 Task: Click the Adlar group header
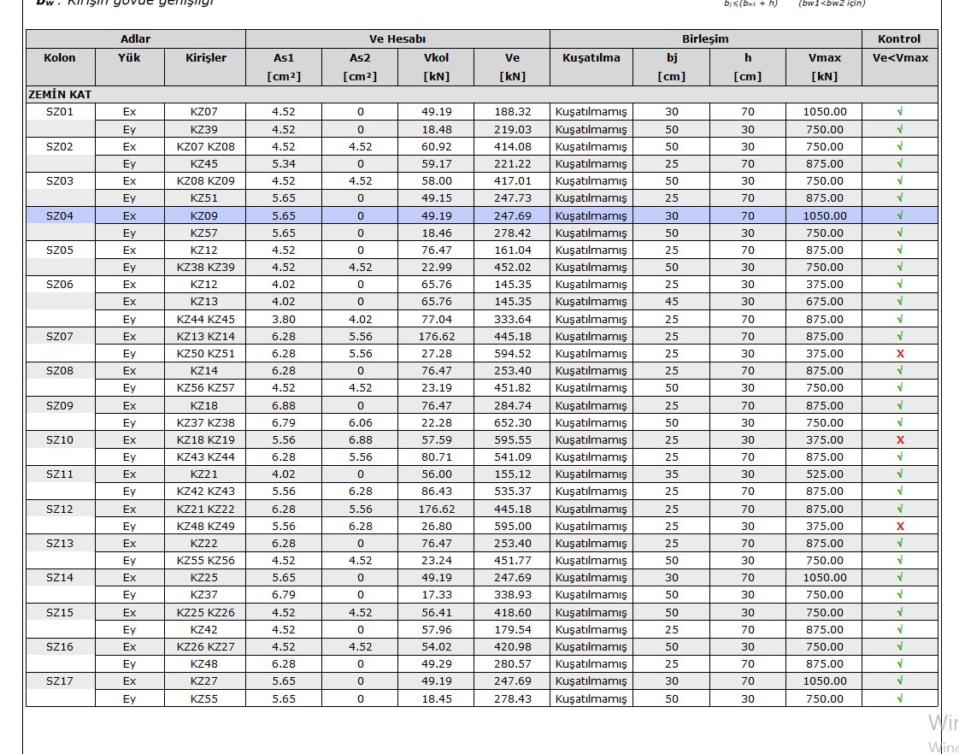point(135,39)
